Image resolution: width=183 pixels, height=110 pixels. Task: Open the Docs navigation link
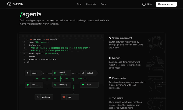coord(103,4)
